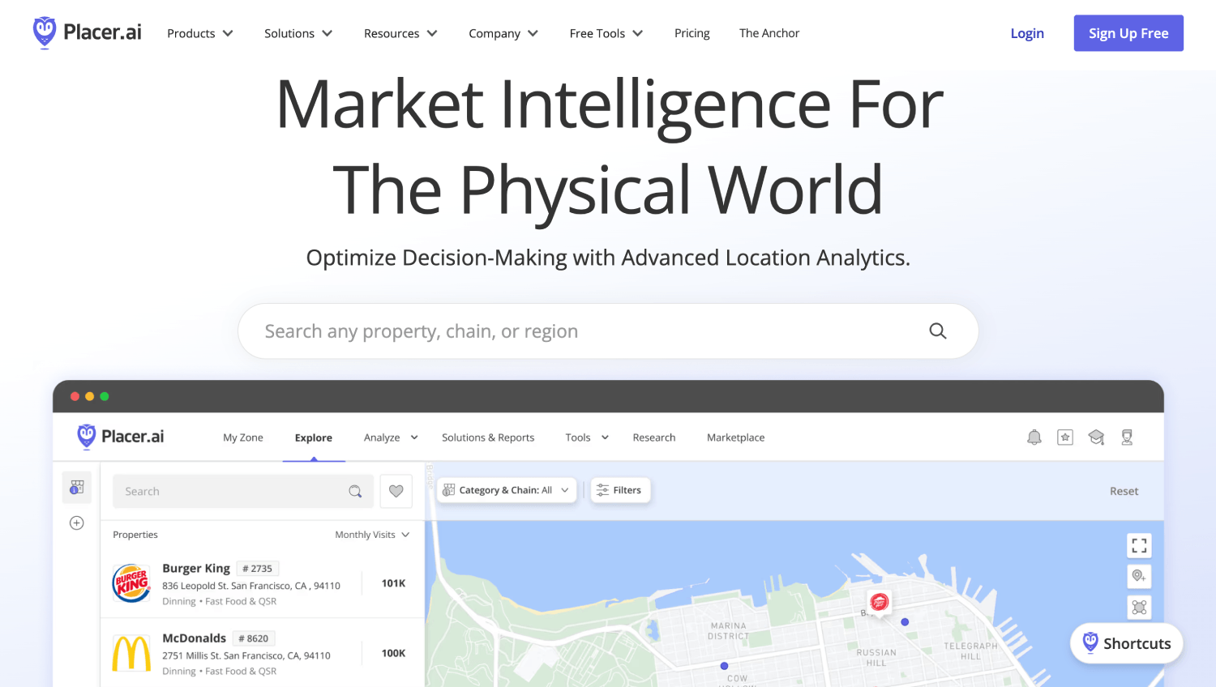Image resolution: width=1216 pixels, height=687 pixels.
Task: Click the McDonalds logo
Action: pyautogui.click(x=131, y=654)
